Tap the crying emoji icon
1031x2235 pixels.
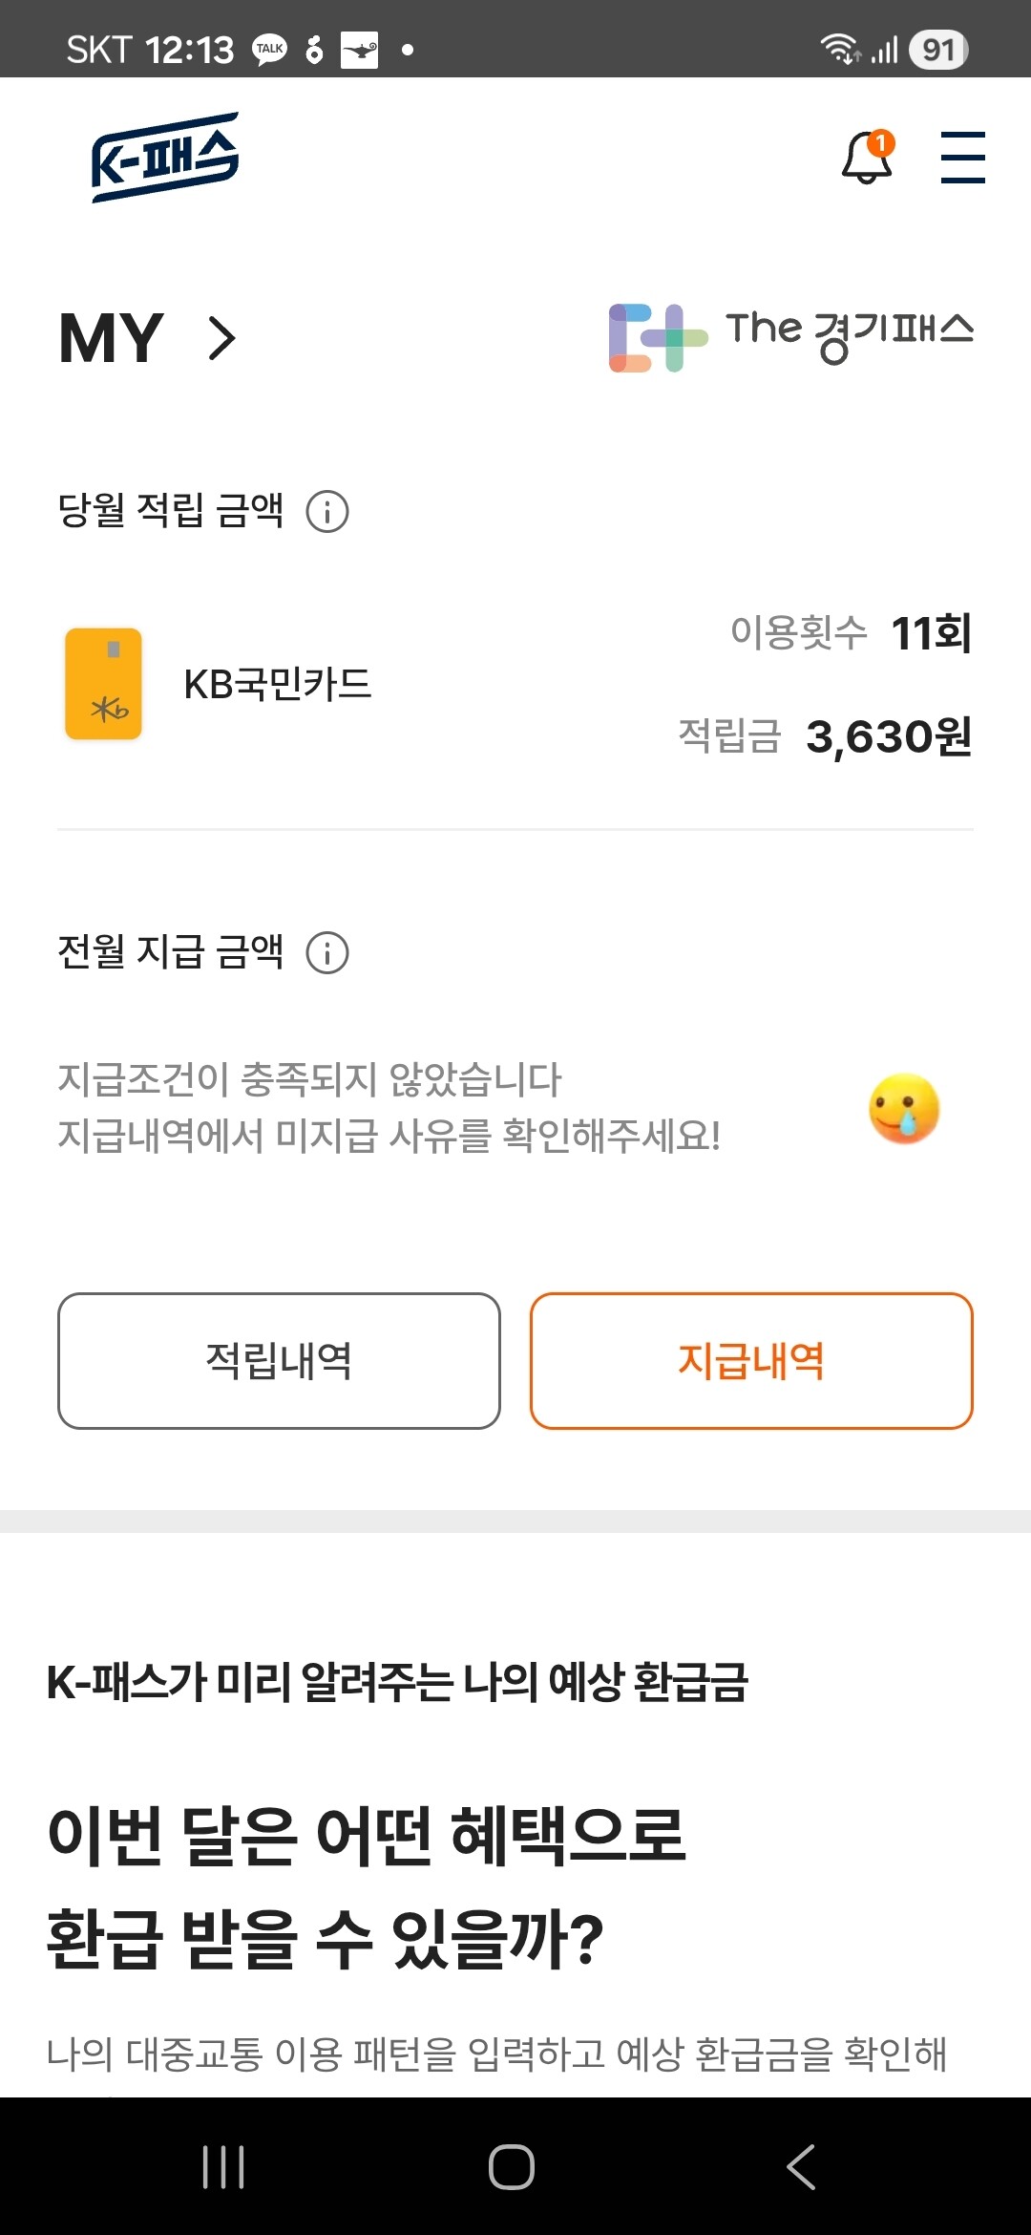(903, 1108)
